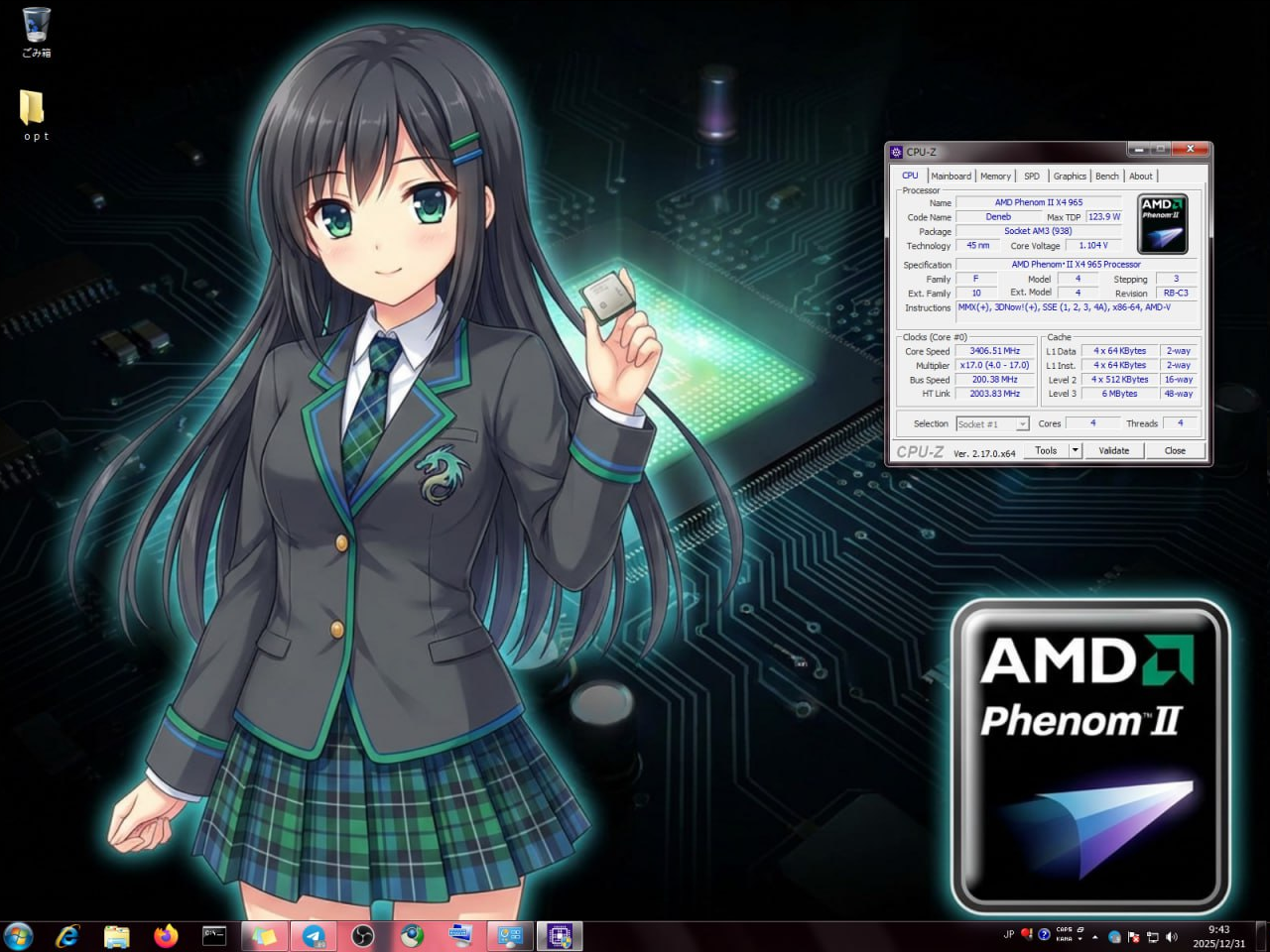Launch Firefox from the taskbar
This screenshot has width=1270, height=952.
pyautogui.click(x=166, y=936)
